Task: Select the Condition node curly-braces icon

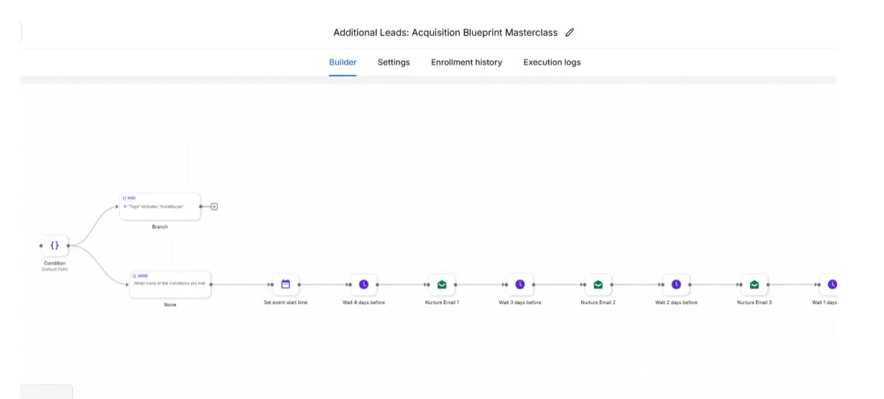Action: pyautogui.click(x=55, y=246)
